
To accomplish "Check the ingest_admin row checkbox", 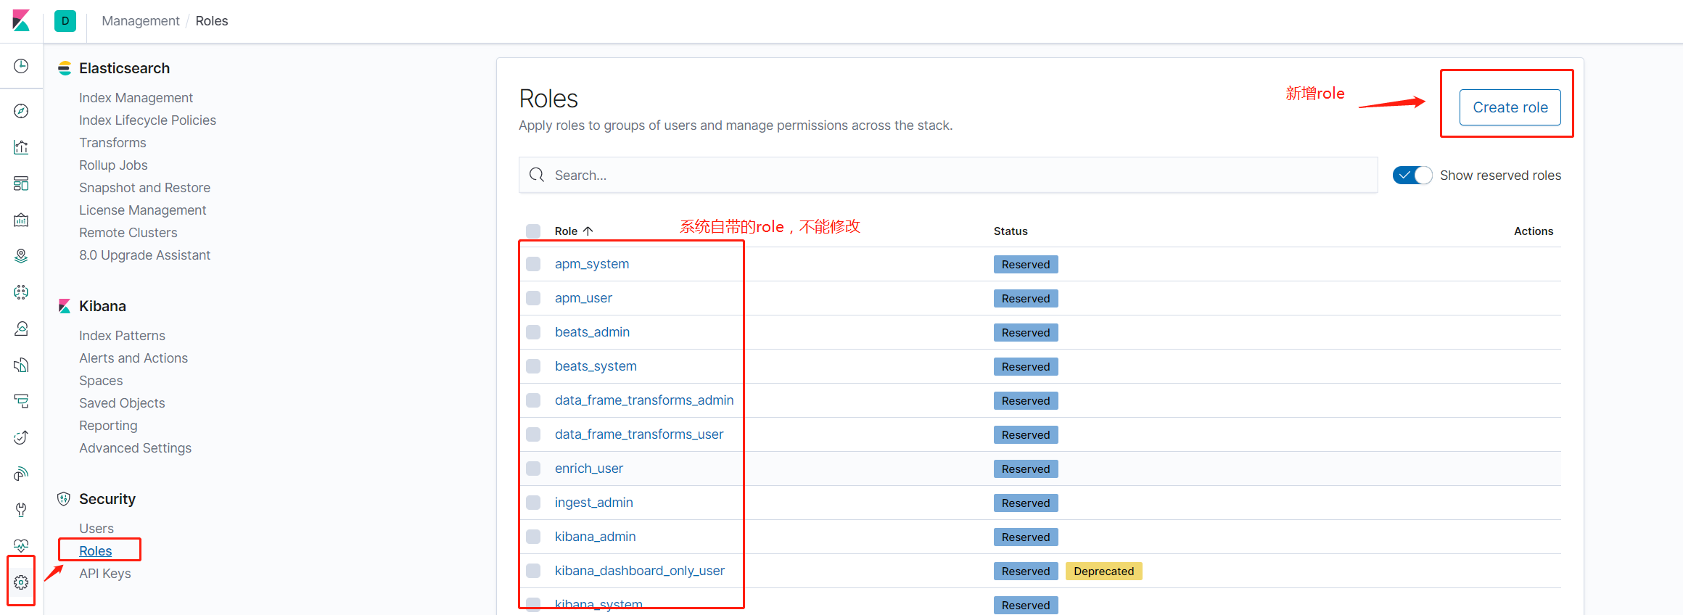I will coord(533,503).
